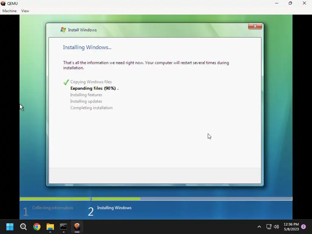Click the QEMU logo in the title bar
312x234 pixels.
3,3
